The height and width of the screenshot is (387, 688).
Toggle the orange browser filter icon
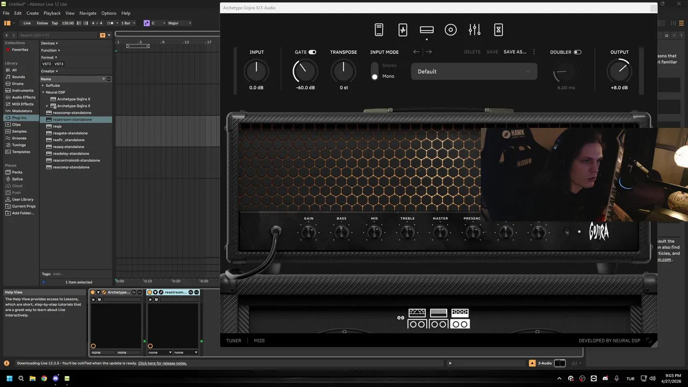click(x=102, y=35)
